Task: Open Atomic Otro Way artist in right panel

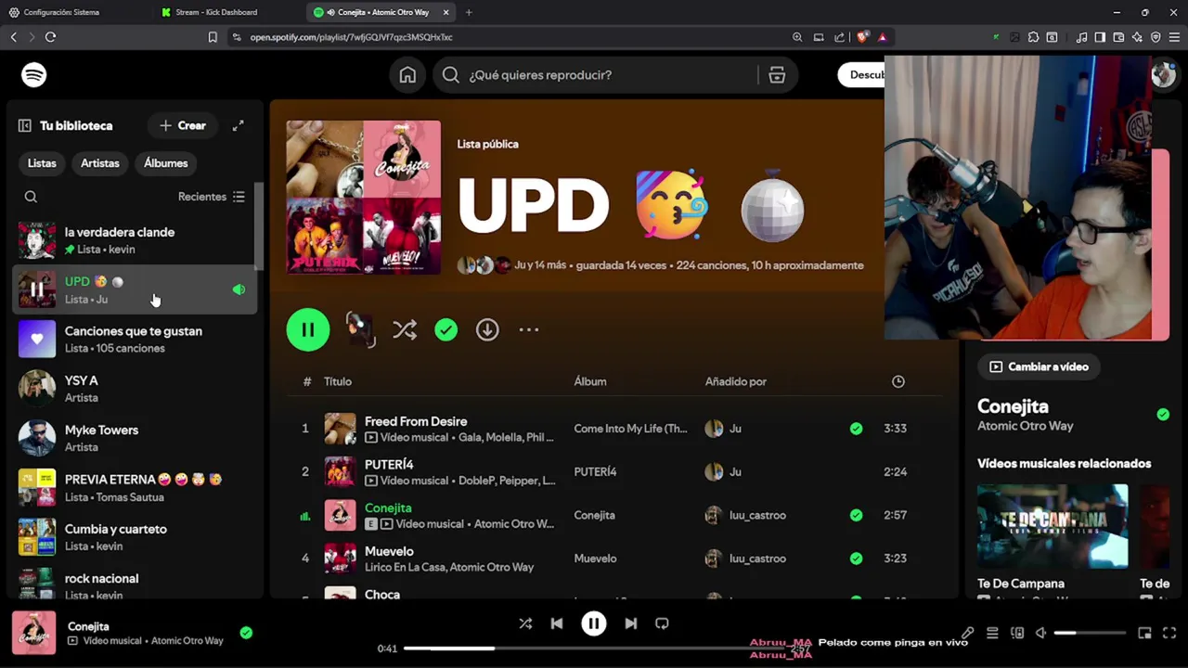Action: (1026, 426)
